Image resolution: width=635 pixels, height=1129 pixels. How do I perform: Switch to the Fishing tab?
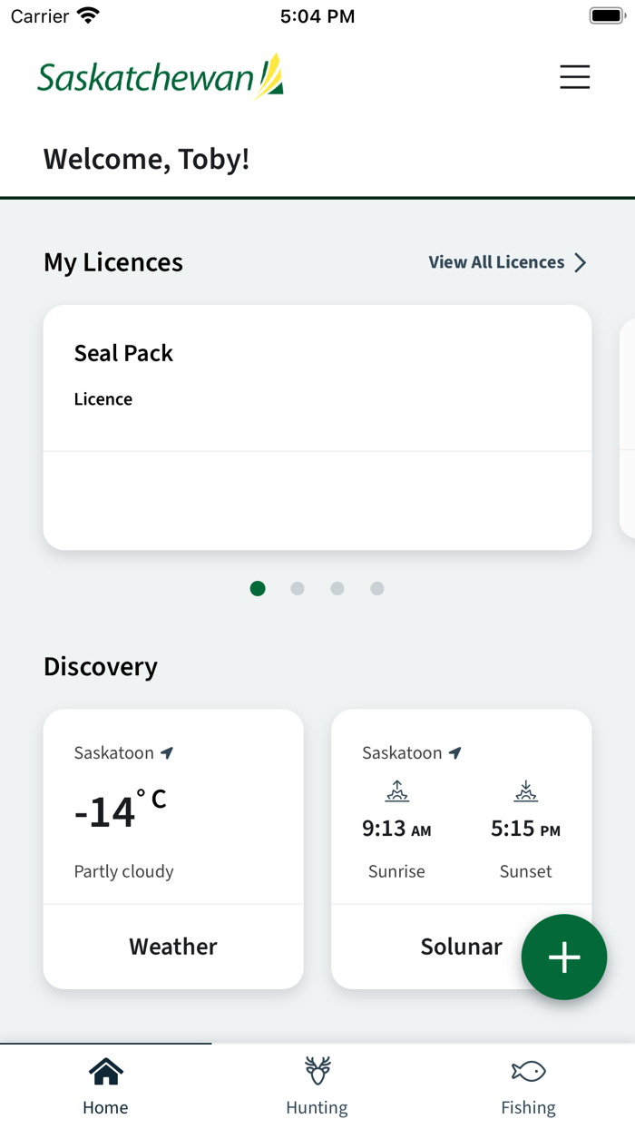529,1085
